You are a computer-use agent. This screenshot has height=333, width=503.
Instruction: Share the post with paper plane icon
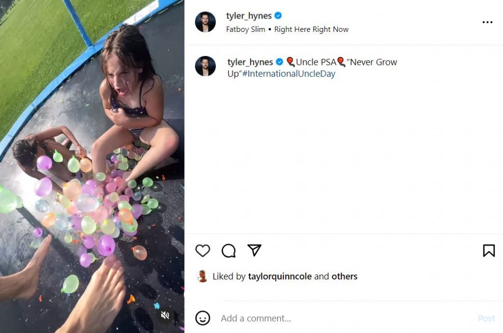click(x=254, y=250)
